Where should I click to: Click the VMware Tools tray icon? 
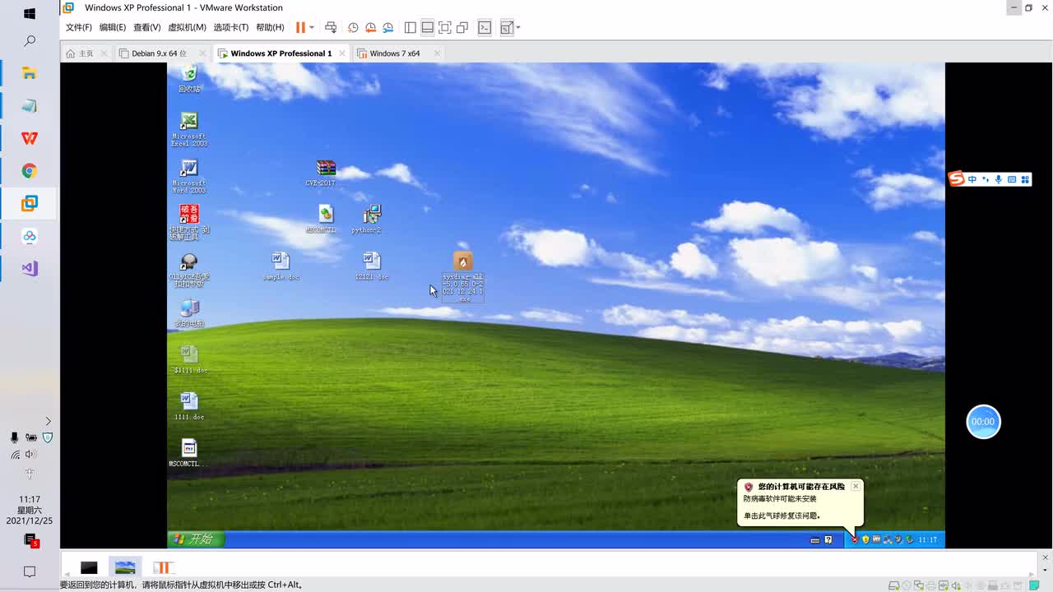pos(876,539)
